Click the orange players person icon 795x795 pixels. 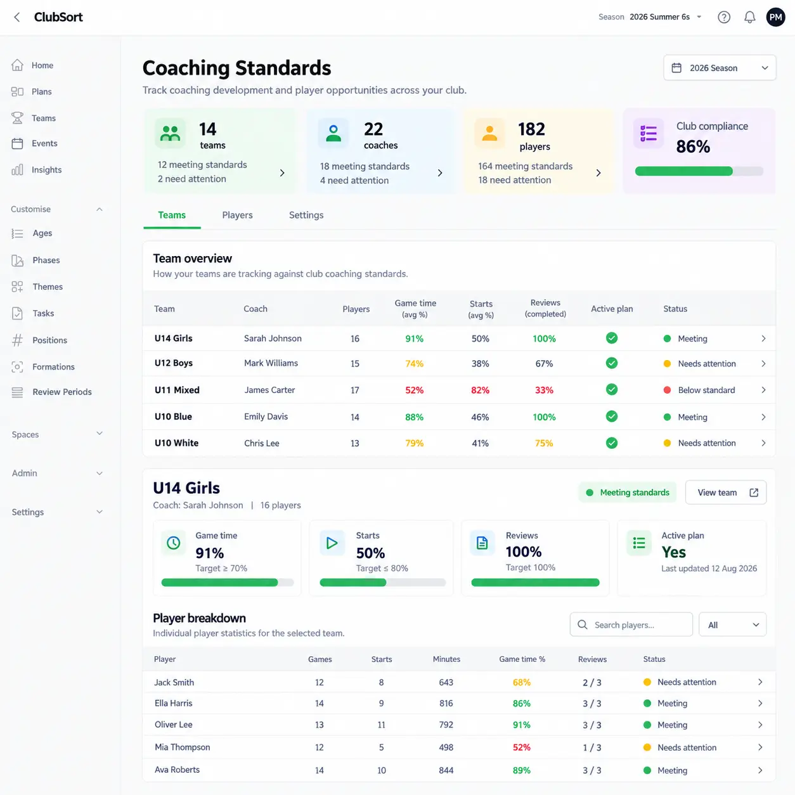(489, 133)
